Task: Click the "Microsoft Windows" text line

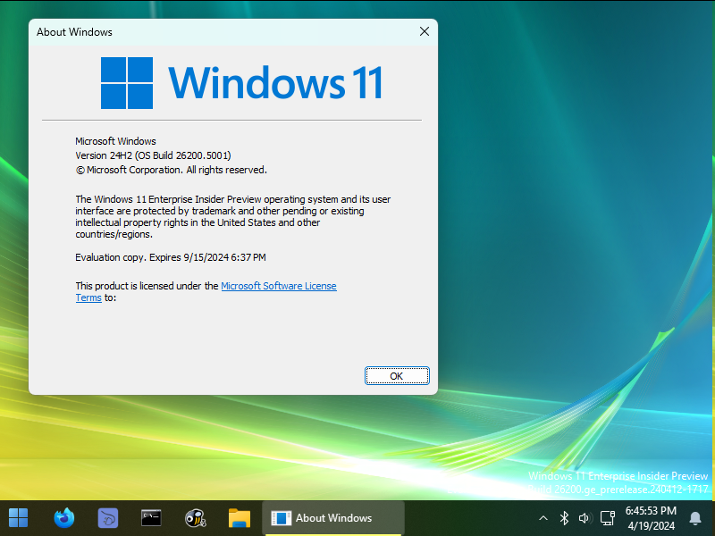Action: 115,141
